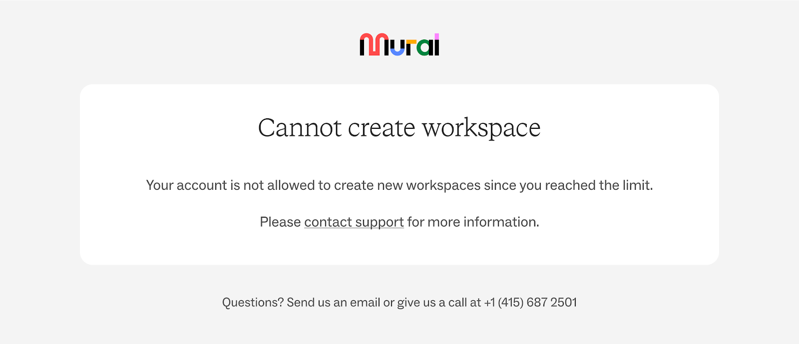Click the word 'workspace' in the heading

click(481, 128)
